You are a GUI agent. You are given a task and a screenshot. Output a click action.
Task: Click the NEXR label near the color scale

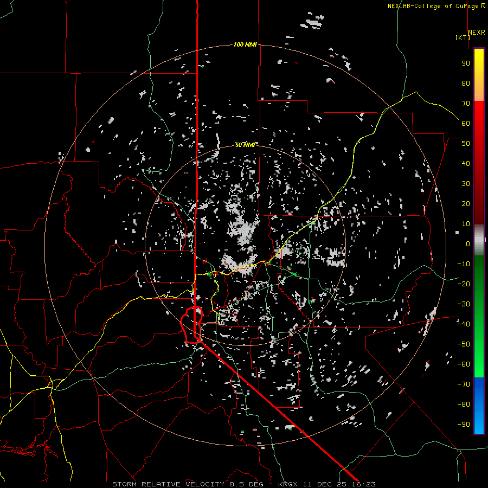(x=476, y=33)
